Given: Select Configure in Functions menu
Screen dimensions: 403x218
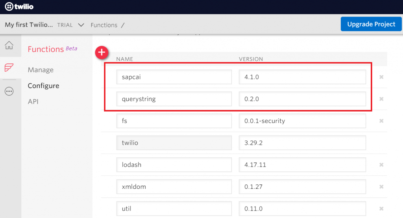Looking at the screenshot, I should click(x=43, y=86).
